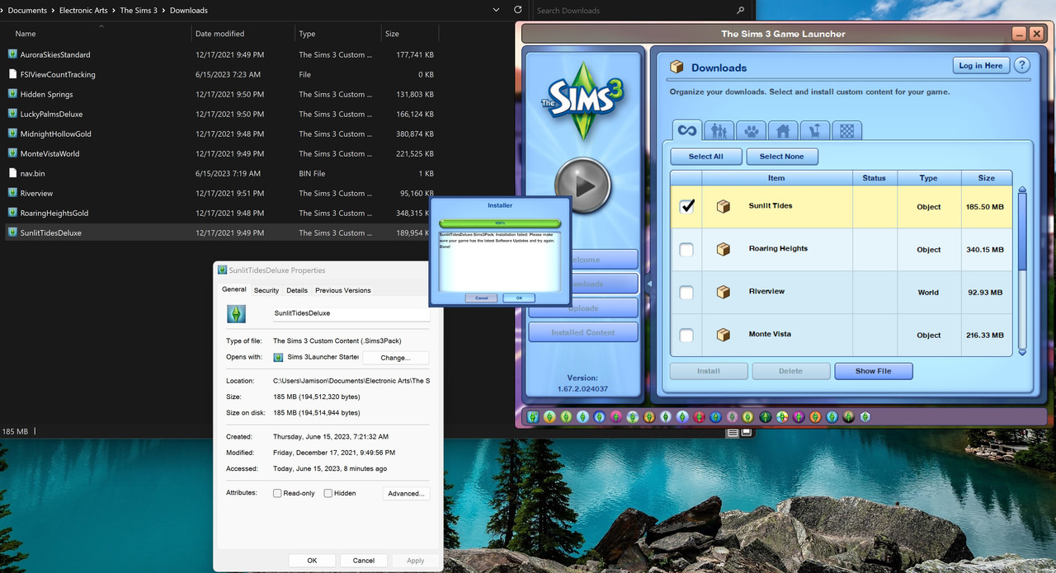
Task: Click Log in Here in launcher
Action: pyautogui.click(x=981, y=66)
